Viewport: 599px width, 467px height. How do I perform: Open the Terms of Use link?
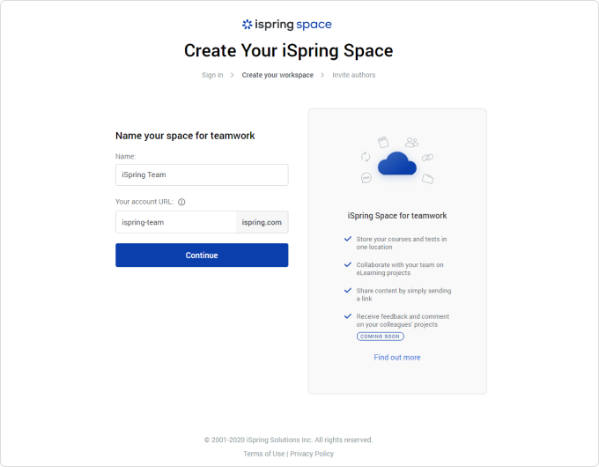[264, 454]
